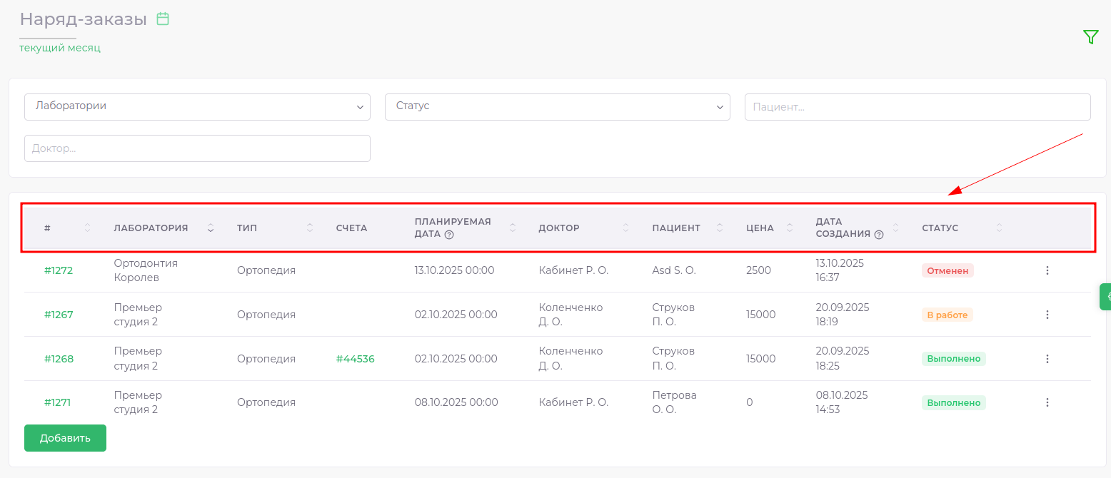
Task: Expand the Статус filter dropdown
Action: point(557,106)
